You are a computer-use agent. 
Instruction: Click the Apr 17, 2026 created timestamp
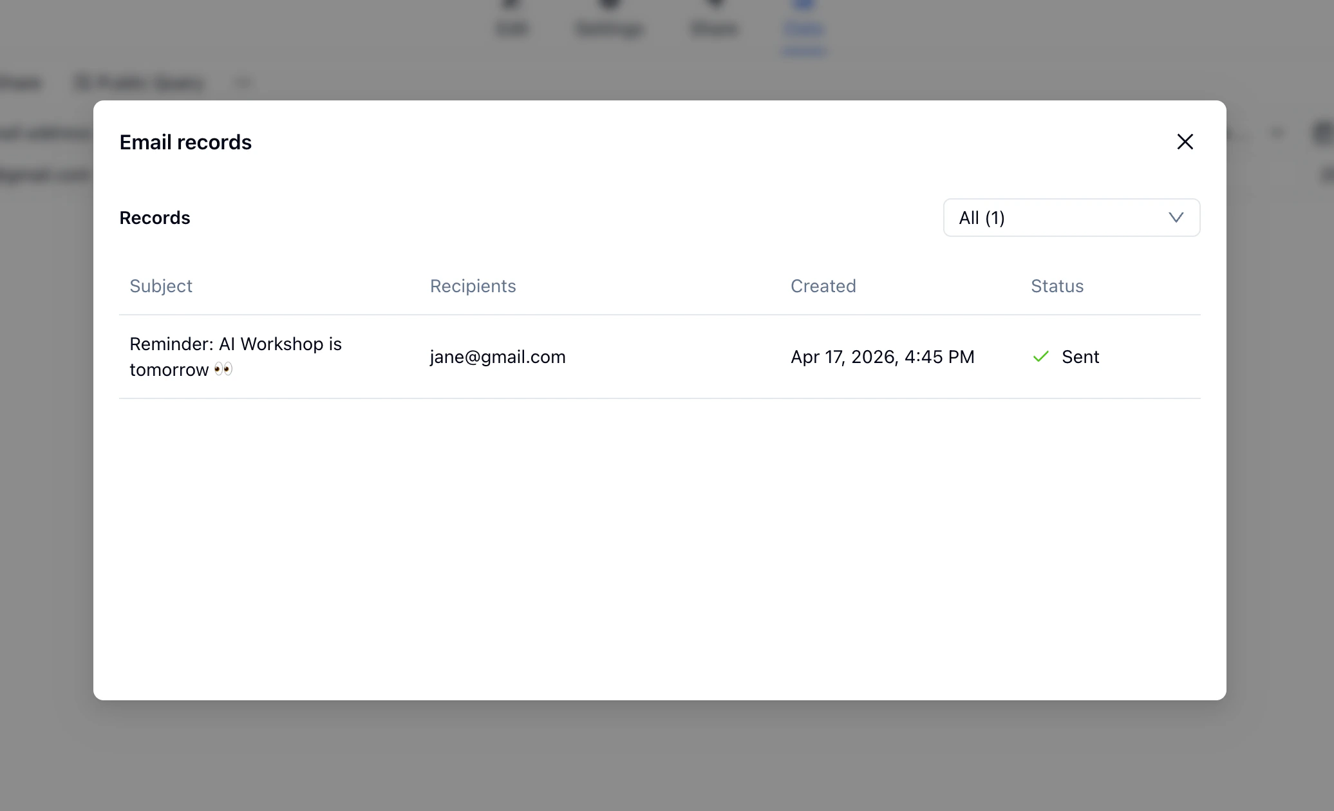coord(882,357)
